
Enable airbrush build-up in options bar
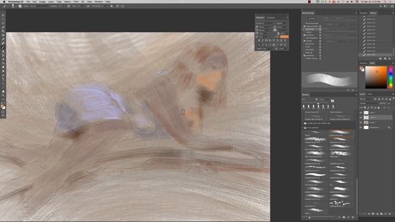pyautogui.click(x=88, y=6)
